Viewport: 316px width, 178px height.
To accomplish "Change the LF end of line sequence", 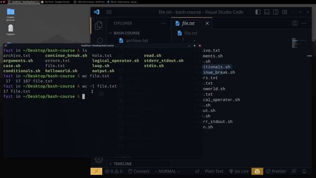I will pyautogui.click(x=197, y=172).
